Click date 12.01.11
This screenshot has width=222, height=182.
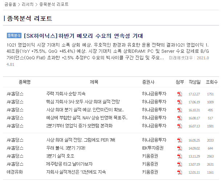(x=194, y=173)
